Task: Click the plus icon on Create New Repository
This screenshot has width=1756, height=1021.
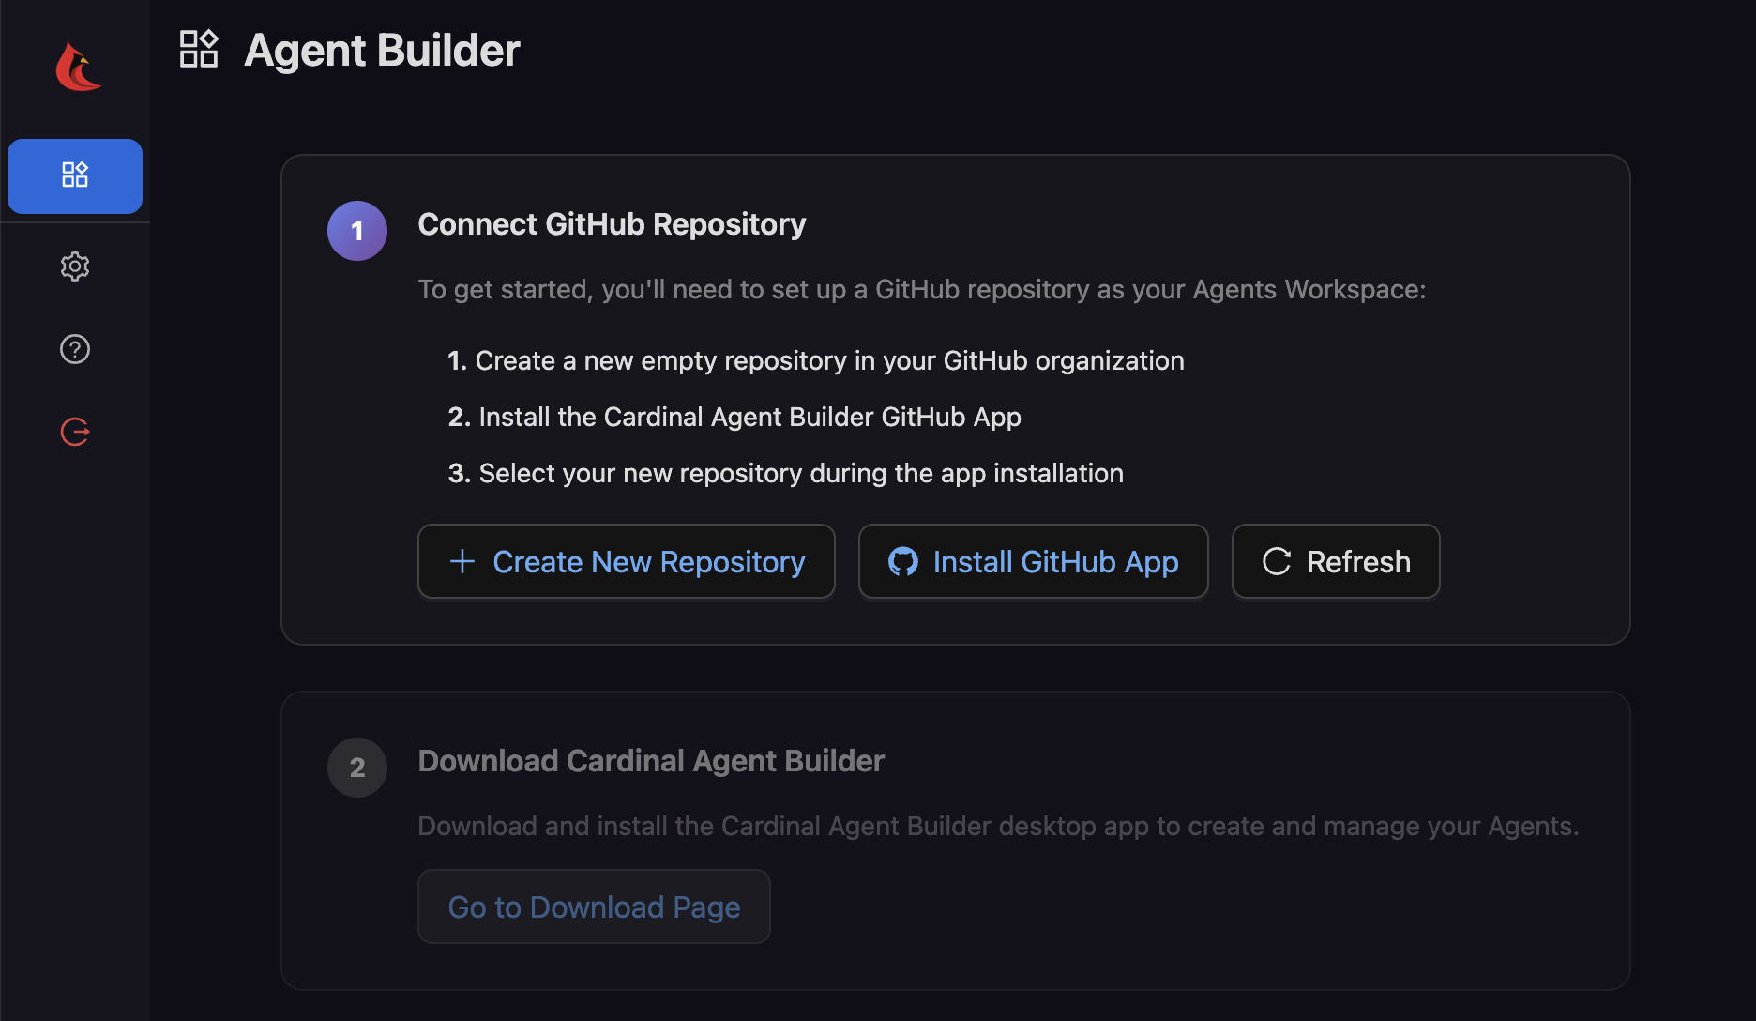Action: coord(462,561)
